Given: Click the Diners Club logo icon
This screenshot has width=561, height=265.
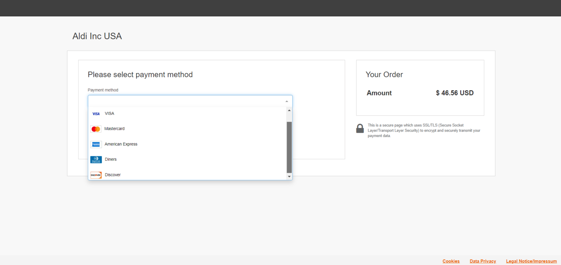Looking at the screenshot, I should (x=96, y=160).
